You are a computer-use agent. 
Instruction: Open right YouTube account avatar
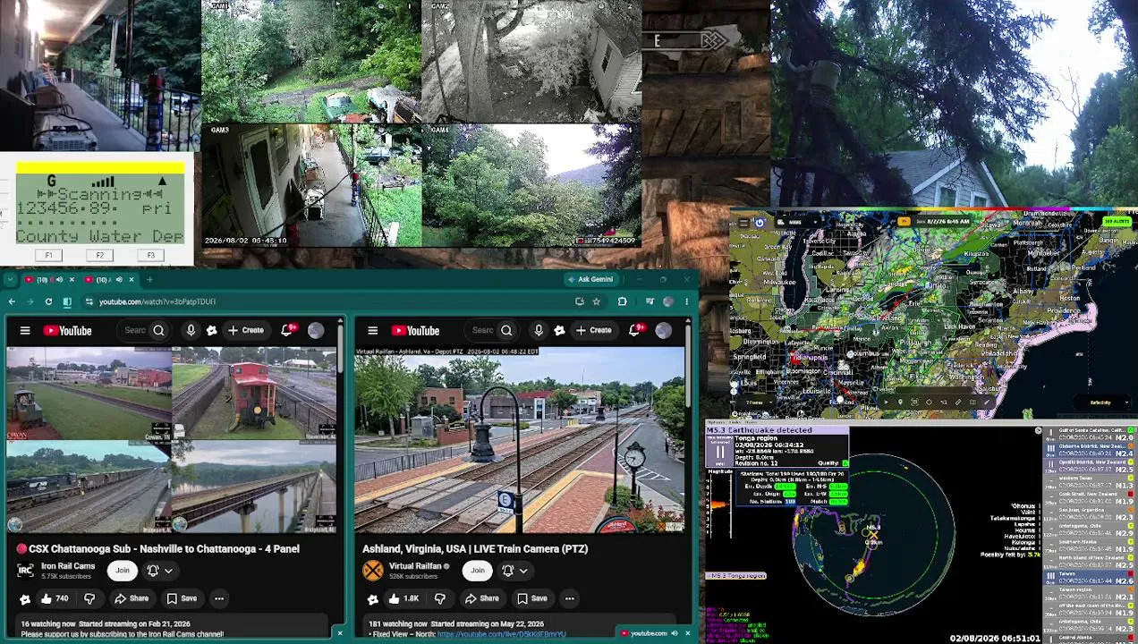(663, 331)
